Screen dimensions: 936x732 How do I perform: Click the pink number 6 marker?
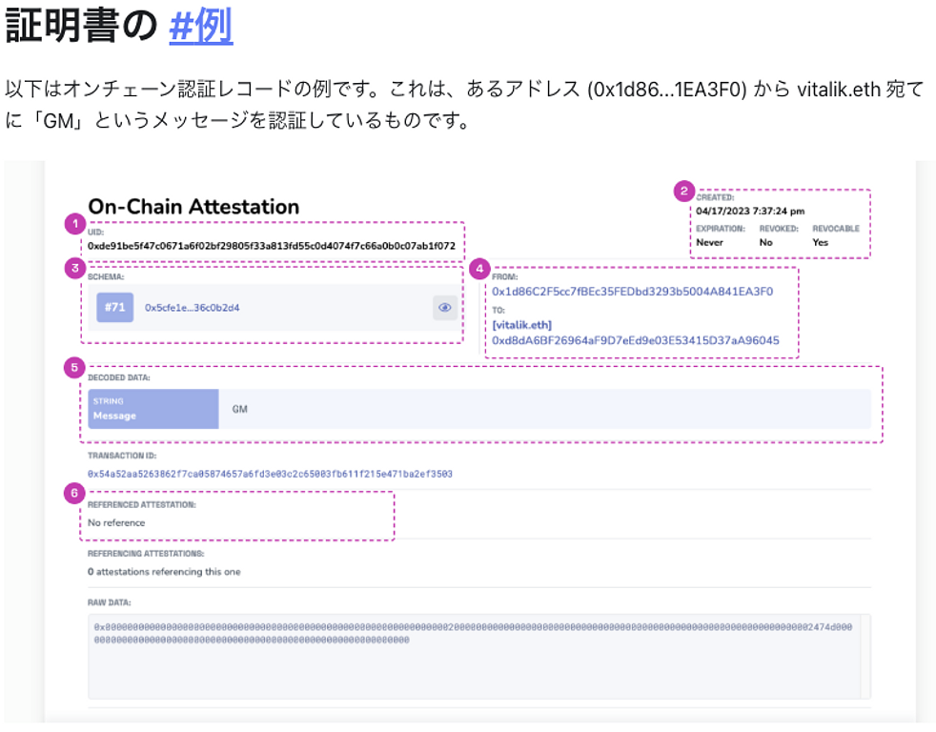(x=74, y=493)
